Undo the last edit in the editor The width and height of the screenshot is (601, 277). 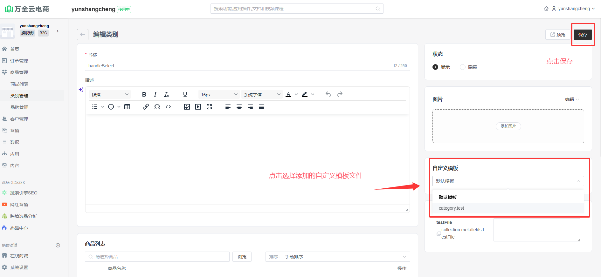pos(328,94)
